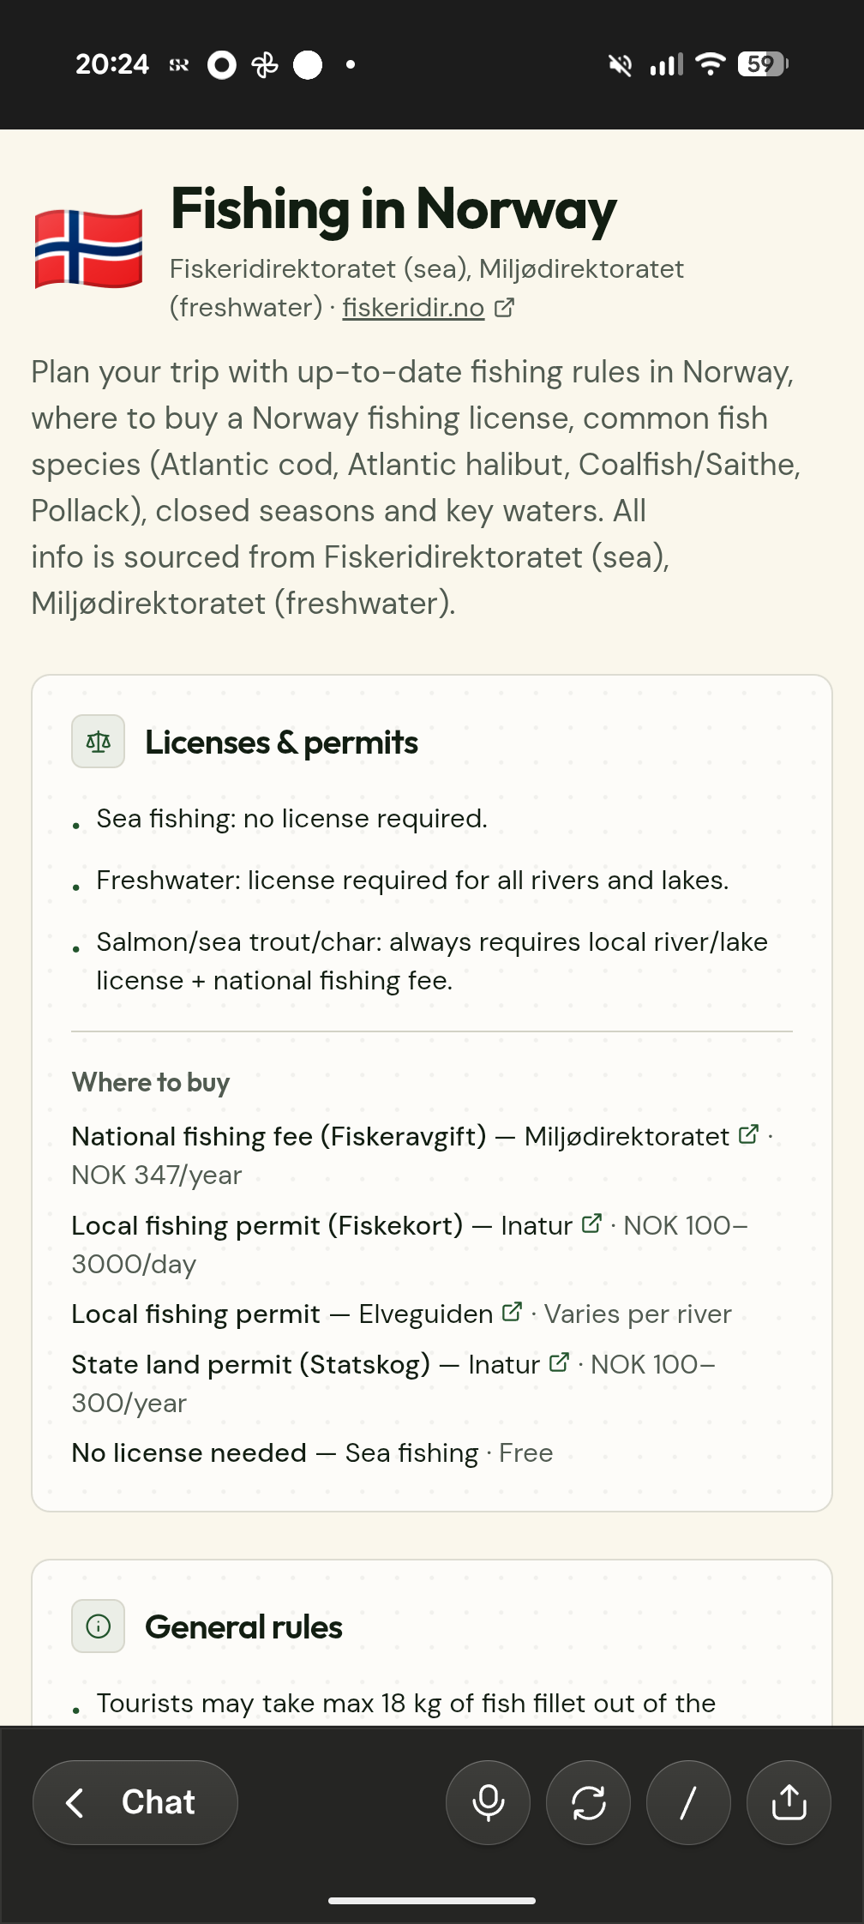Open the Elveguiden external link icon
The width and height of the screenshot is (864, 1924).
pos(512,1312)
